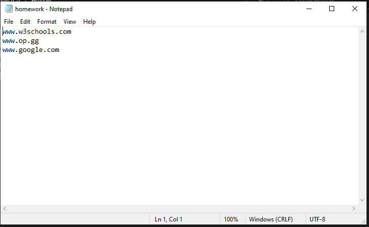
Task: Click the Windows (CRLF) status field
Action: click(x=271, y=219)
